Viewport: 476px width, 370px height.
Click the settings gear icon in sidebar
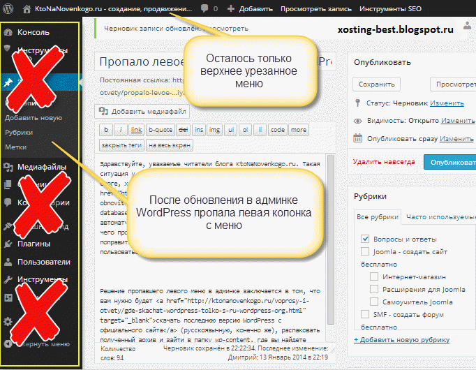coord(8,321)
